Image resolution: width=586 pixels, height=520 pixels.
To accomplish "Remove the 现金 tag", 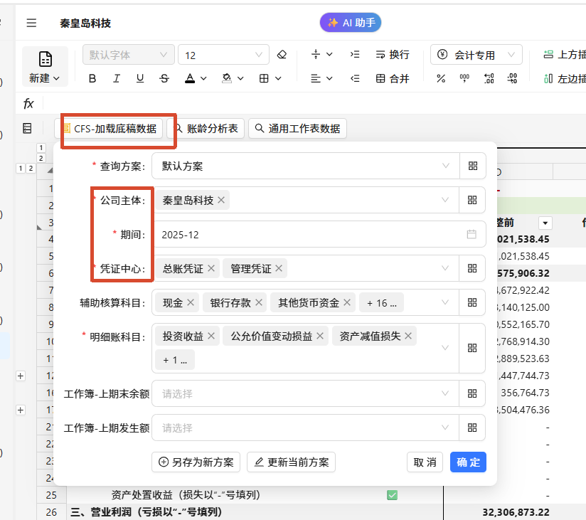I will pos(191,302).
